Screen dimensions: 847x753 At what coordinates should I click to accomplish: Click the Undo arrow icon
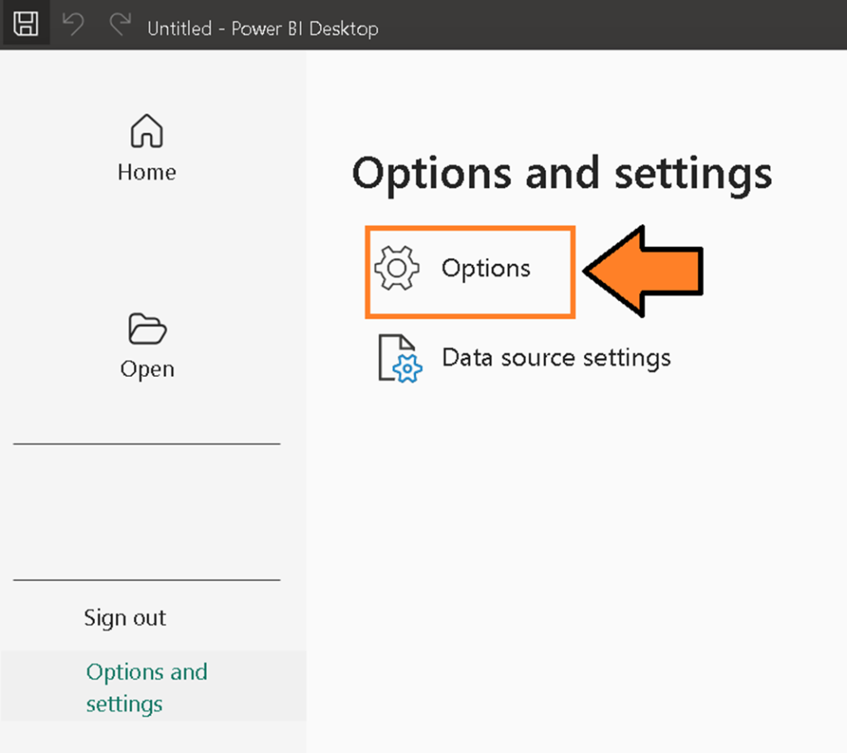click(73, 25)
